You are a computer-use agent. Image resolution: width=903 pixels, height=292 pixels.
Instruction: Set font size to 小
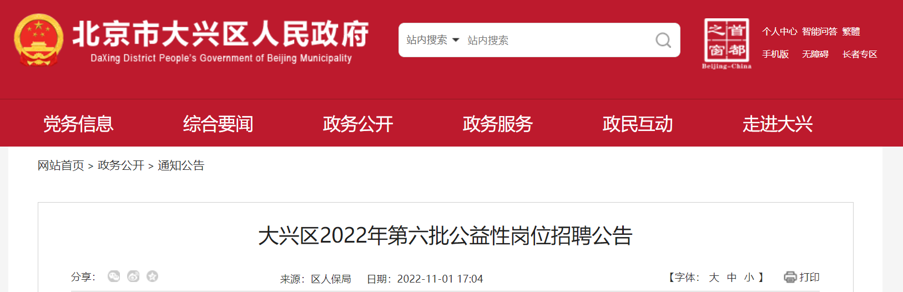(x=749, y=278)
